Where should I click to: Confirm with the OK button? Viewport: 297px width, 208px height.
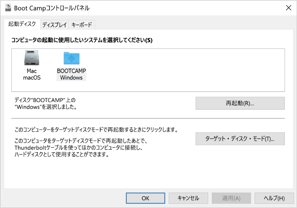pos(145,198)
